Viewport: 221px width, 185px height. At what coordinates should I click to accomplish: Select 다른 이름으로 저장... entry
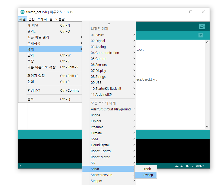point(50,67)
